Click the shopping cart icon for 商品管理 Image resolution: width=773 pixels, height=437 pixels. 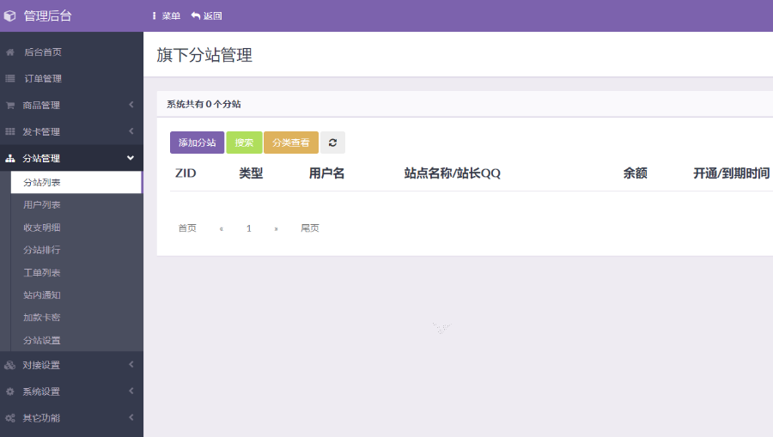point(10,106)
